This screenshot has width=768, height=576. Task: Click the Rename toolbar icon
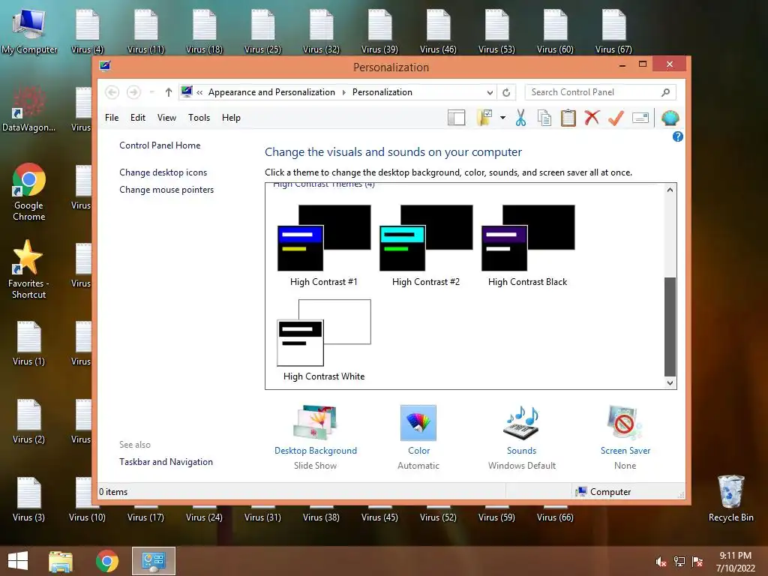640,118
